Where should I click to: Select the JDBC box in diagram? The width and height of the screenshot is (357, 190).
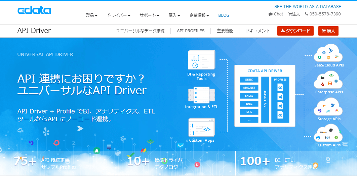tap(249, 104)
